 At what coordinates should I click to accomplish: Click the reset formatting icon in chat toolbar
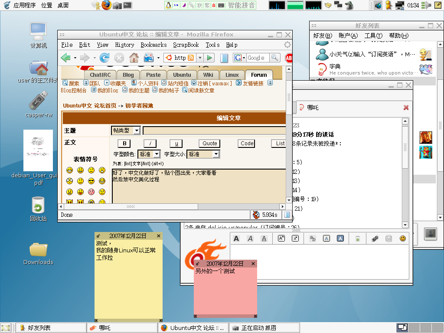coord(358,239)
